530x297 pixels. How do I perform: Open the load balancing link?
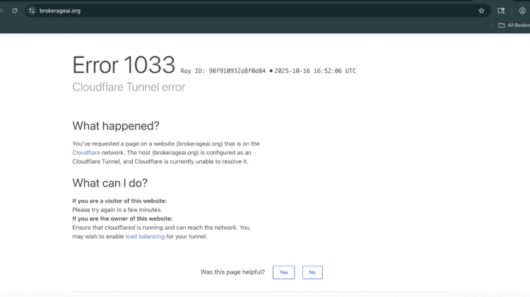(145, 236)
